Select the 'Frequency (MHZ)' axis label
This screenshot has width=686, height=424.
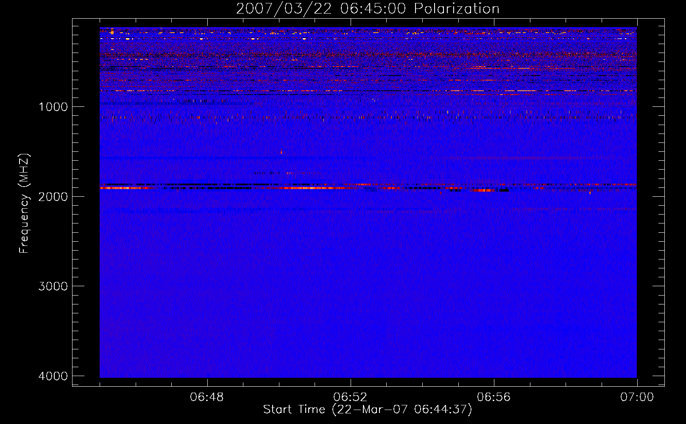[24, 204]
